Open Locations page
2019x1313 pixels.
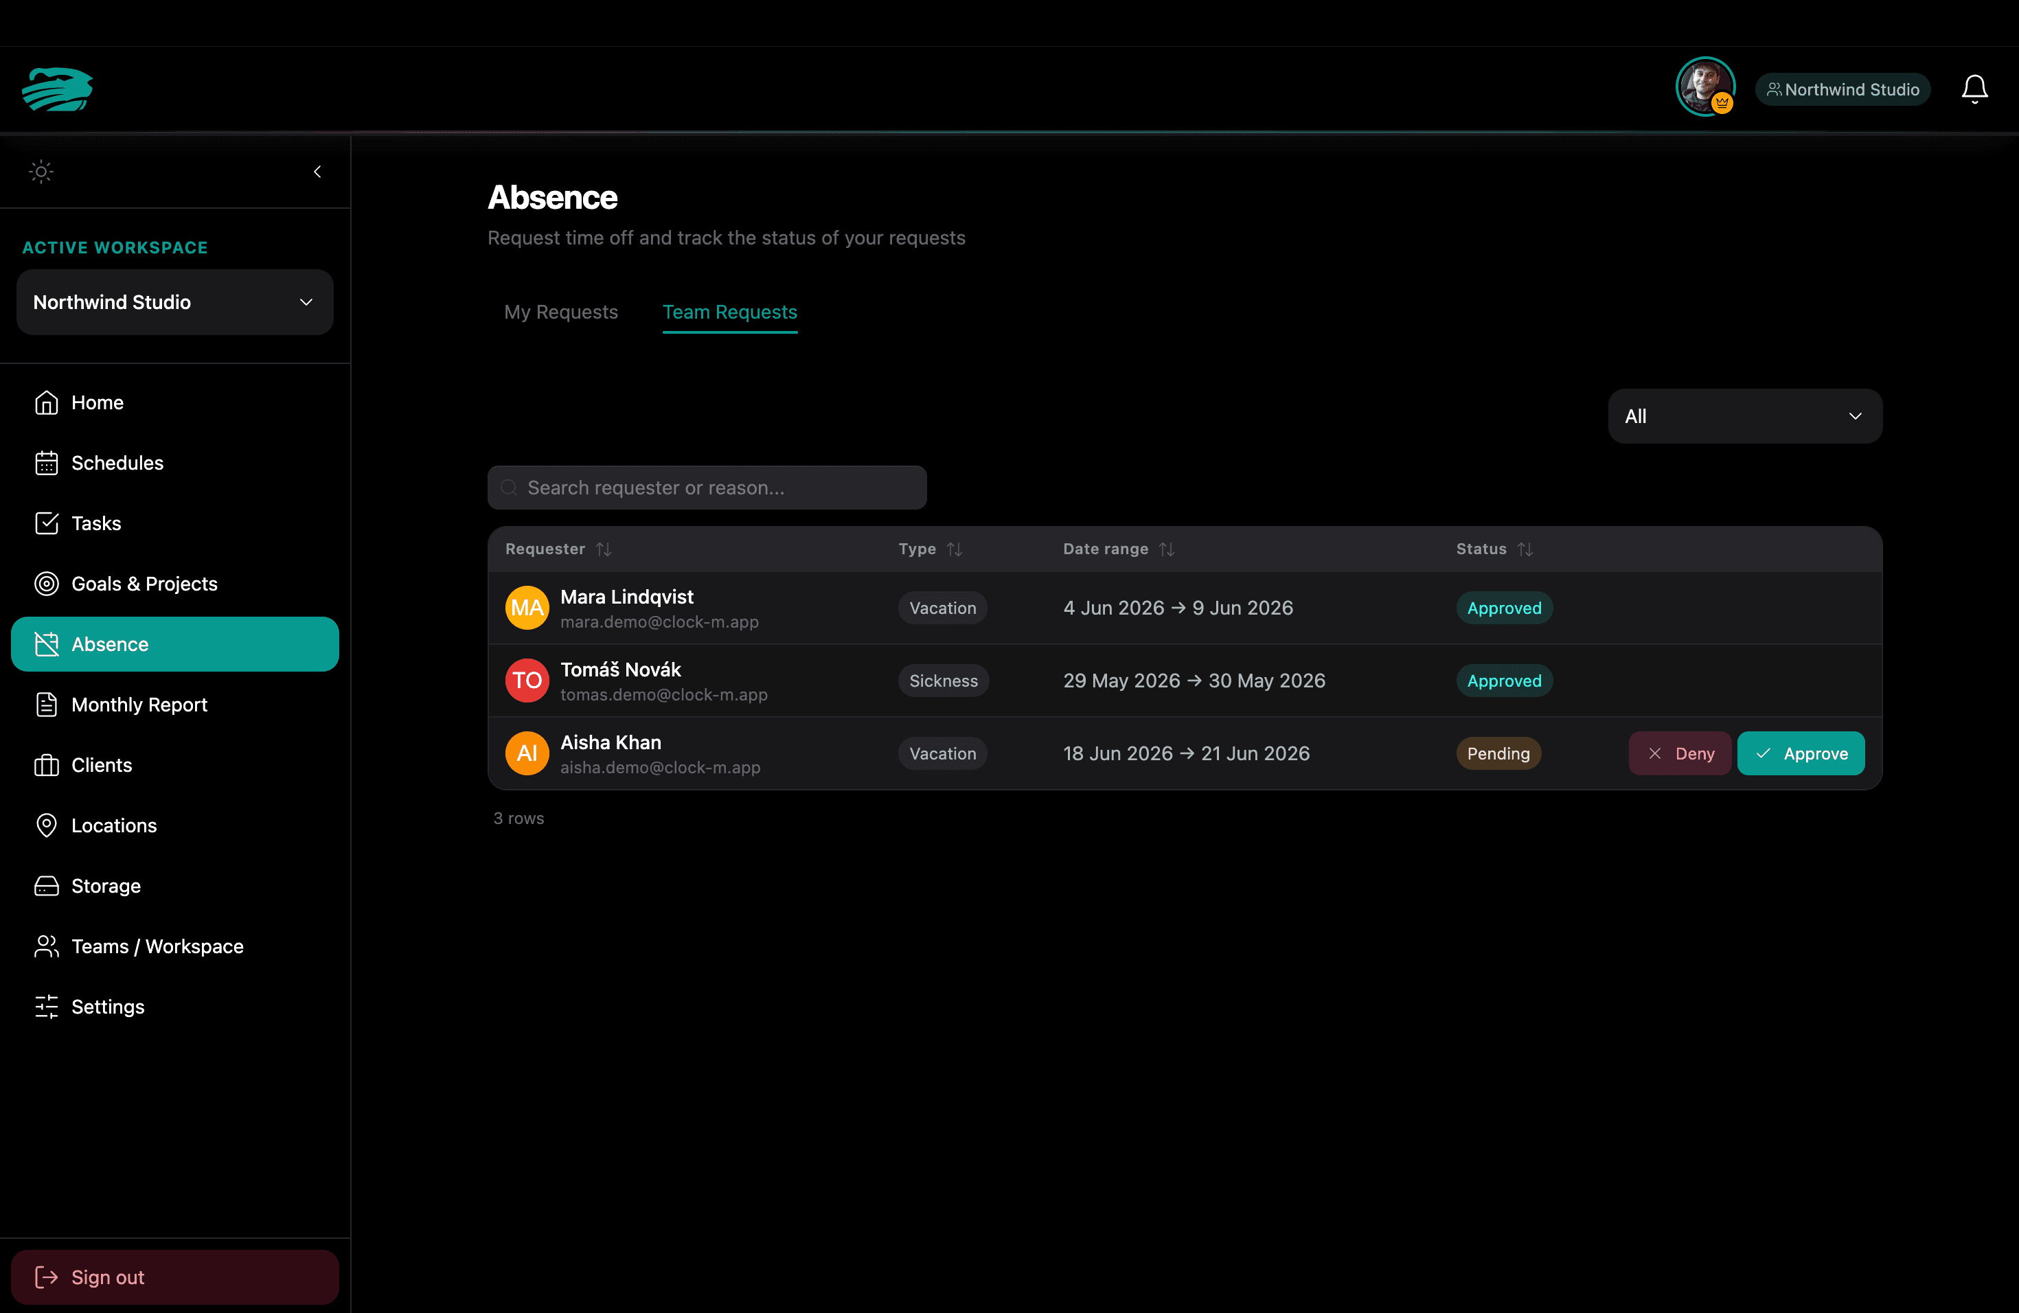coord(174,825)
